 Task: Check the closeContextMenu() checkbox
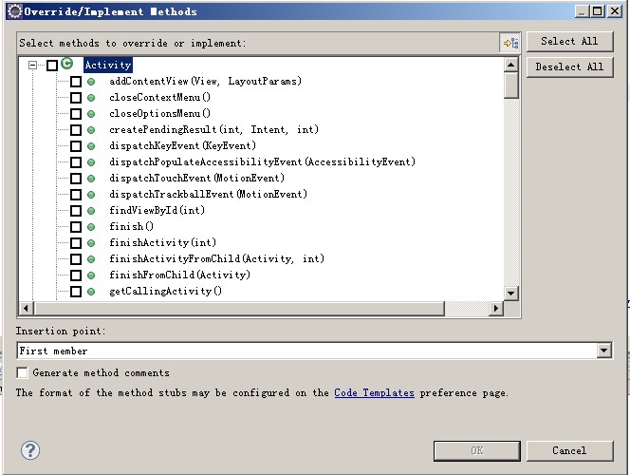[x=76, y=98]
